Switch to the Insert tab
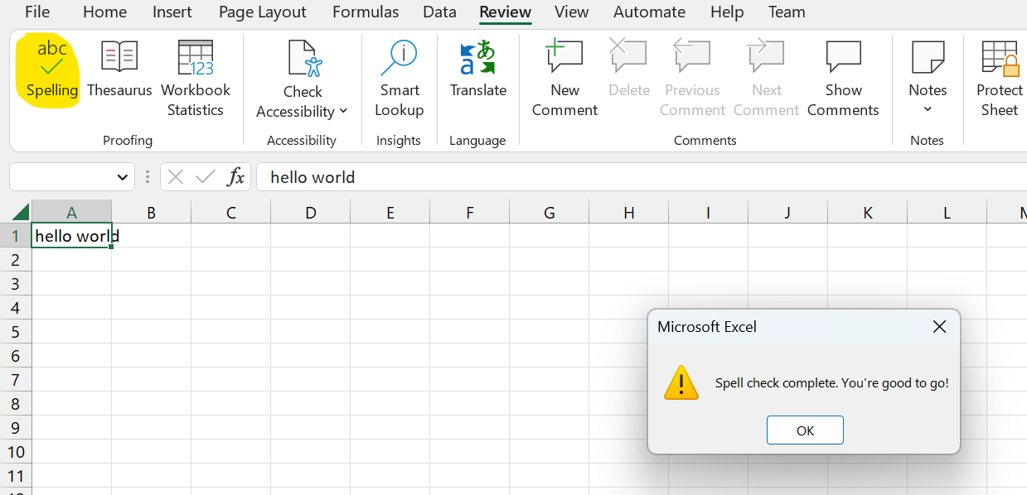1027x495 pixels. pyautogui.click(x=172, y=12)
